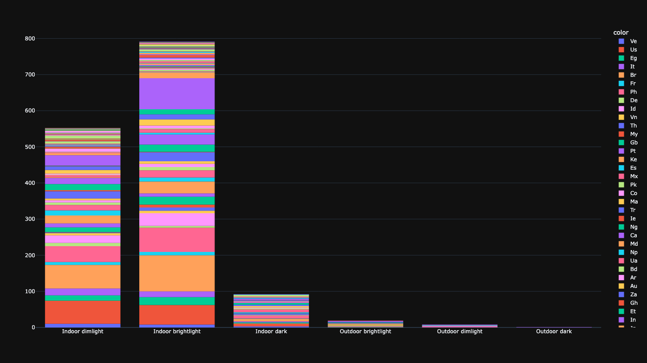The height and width of the screenshot is (363, 647).
Task: Toggle the Ve series in the legend
Action: [628, 41]
